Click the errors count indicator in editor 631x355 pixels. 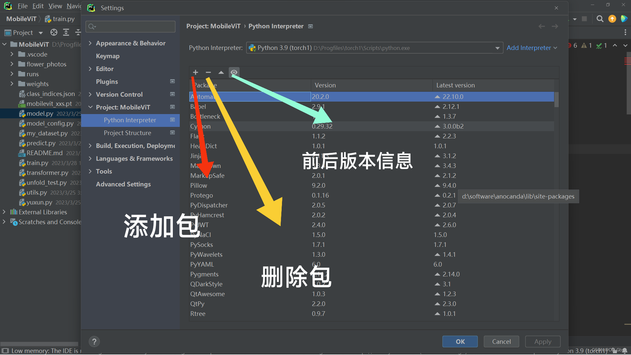pyautogui.click(x=573, y=45)
